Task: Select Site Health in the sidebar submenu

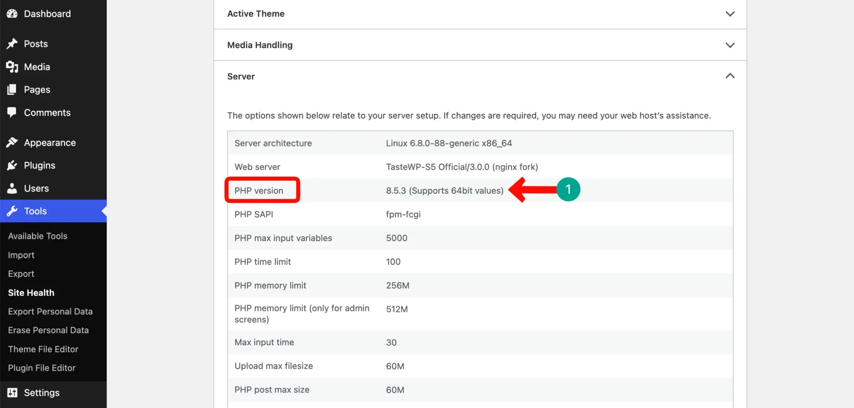Action: (x=31, y=292)
